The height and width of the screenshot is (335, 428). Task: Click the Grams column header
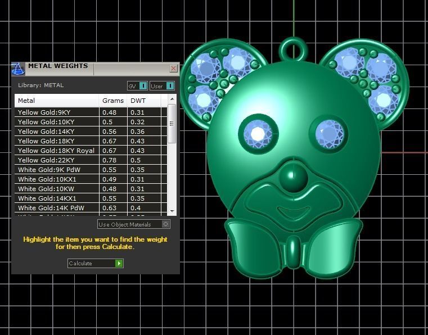(x=113, y=101)
